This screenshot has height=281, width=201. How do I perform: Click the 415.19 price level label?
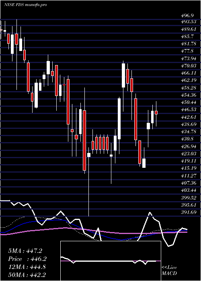click(189, 168)
